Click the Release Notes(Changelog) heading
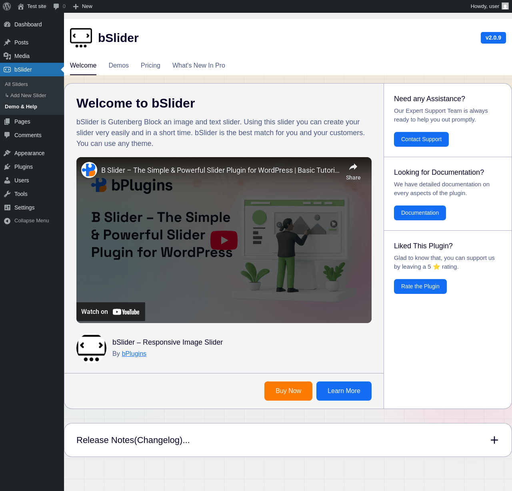Image resolution: width=512 pixels, height=491 pixels. [x=133, y=440]
